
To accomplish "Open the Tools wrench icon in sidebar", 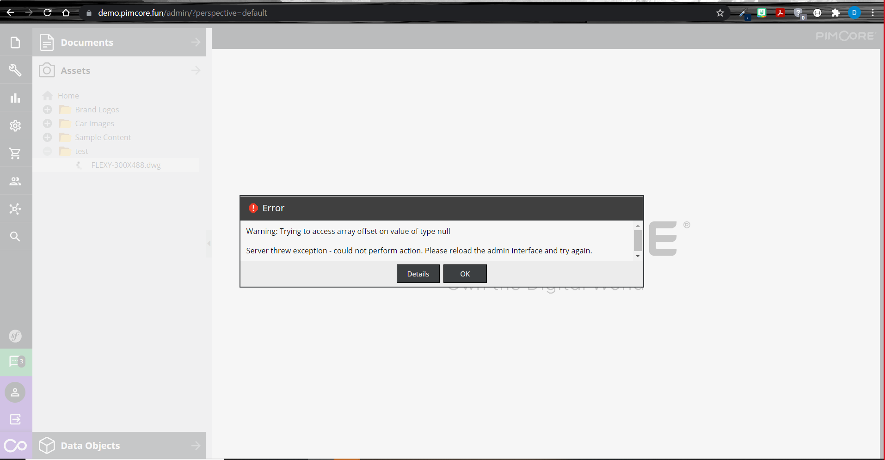I will coord(15,70).
